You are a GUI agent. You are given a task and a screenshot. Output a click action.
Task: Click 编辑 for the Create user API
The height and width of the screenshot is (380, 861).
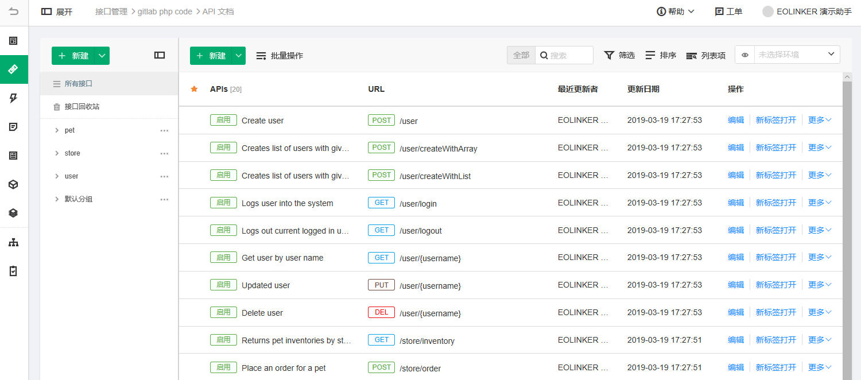(736, 120)
